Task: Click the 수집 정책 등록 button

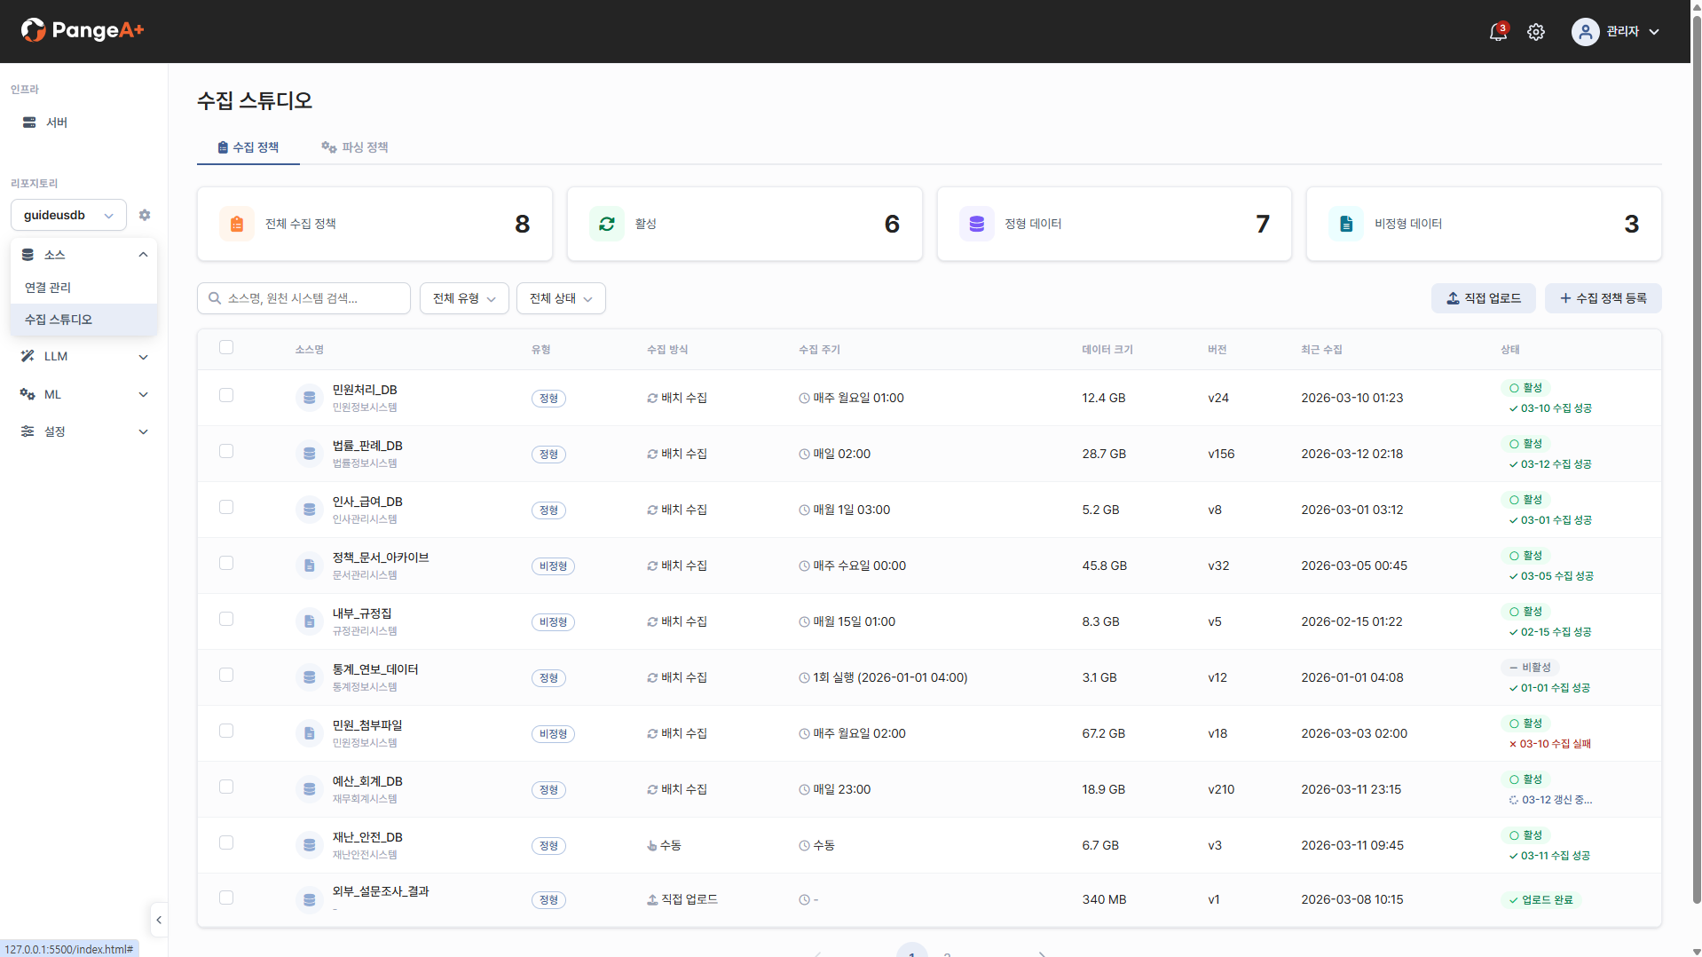Action: click(x=1603, y=298)
